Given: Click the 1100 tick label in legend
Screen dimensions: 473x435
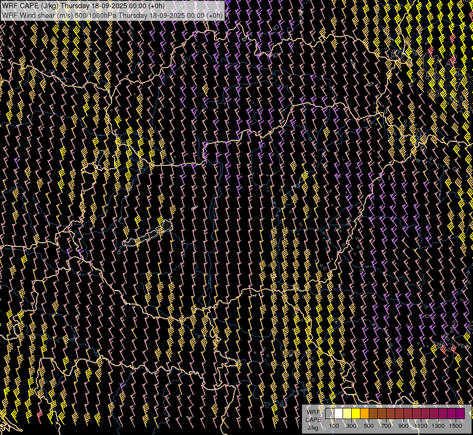Looking at the screenshot, I should 421,426.
